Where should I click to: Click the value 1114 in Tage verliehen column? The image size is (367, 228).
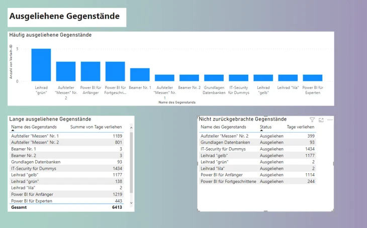[310, 175]
